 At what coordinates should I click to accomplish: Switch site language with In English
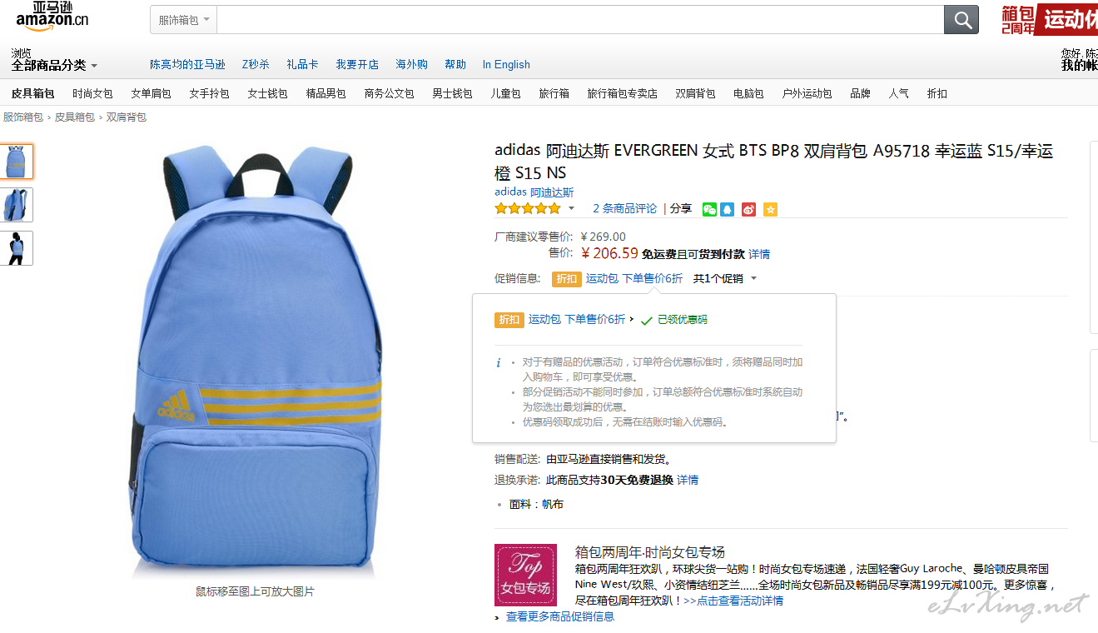[506, 64]
